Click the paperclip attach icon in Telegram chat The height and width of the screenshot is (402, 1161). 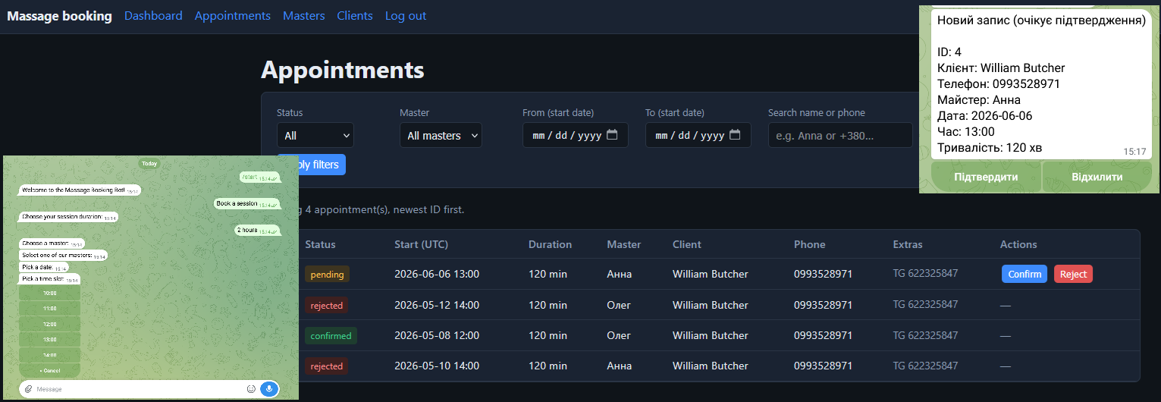pyautogui.click(x=28, y=389)
